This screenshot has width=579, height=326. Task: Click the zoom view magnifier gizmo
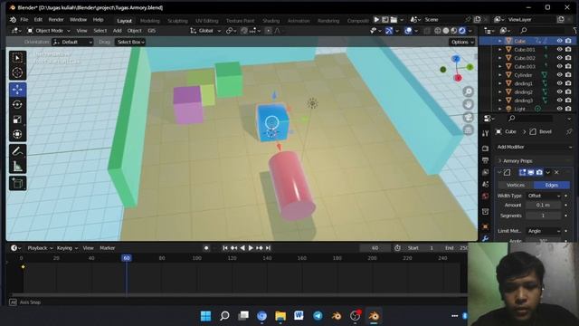coord(468,91)
